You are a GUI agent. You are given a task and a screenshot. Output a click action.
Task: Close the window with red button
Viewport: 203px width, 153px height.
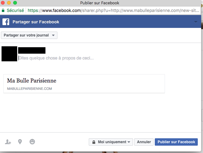coord(2,3)
